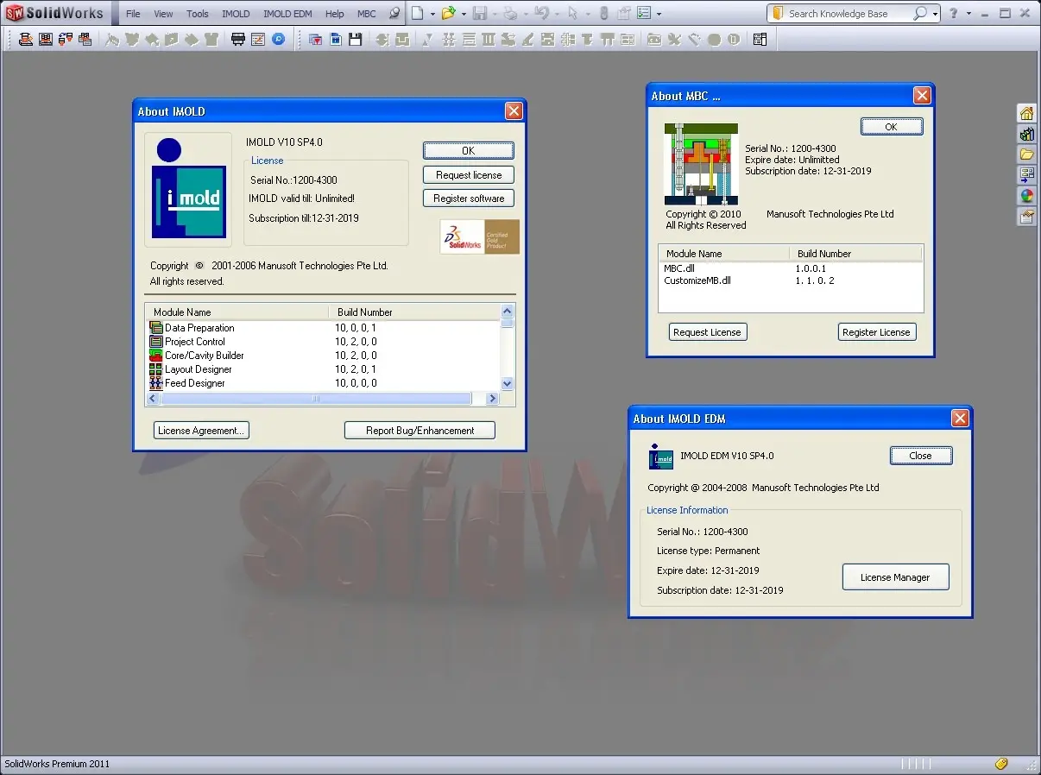Viewport: 1041px width, 775px height.
Task: Open the License Agreement... button
Action: point(202,430)
